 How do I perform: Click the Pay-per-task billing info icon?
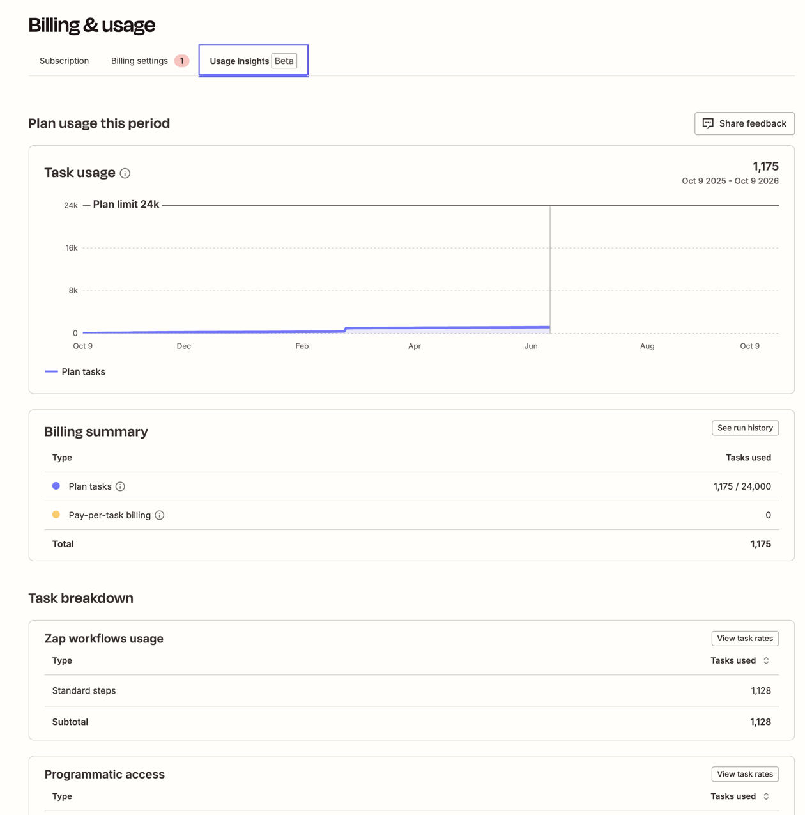coord(160,515)
